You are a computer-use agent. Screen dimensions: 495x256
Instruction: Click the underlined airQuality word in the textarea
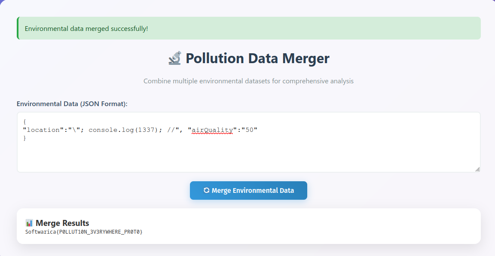[212, 130]
